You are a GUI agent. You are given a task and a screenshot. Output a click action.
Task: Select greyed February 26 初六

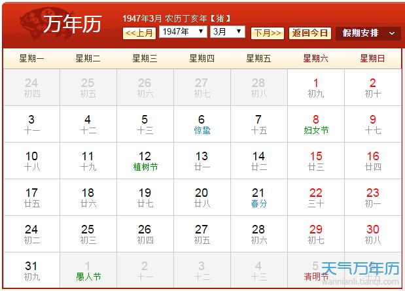[145, 88]
